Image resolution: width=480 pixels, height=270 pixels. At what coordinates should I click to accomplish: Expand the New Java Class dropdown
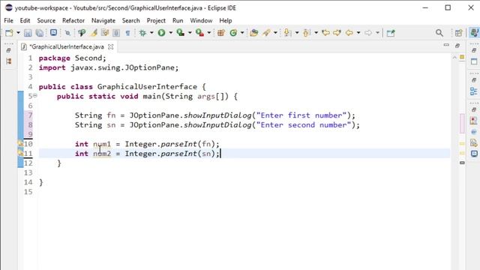(x=242, y=33)
